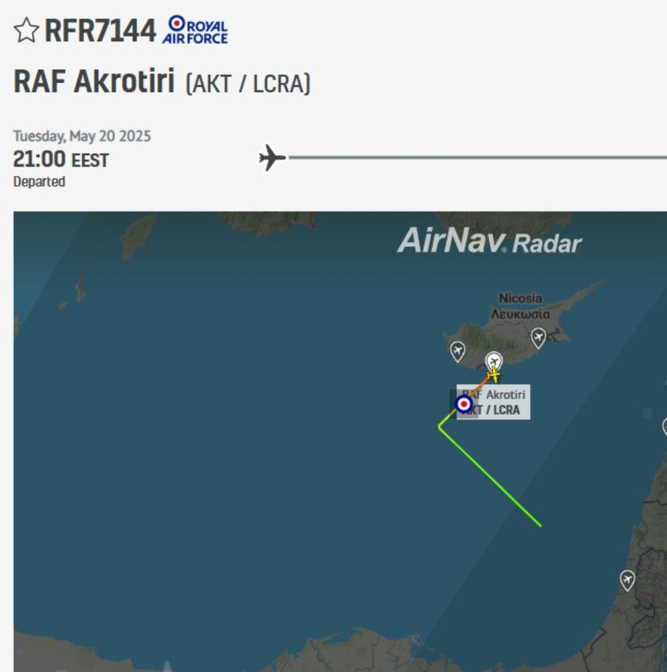Click the Departed status label
Viewport: 667px width, 672px height.
39,181
